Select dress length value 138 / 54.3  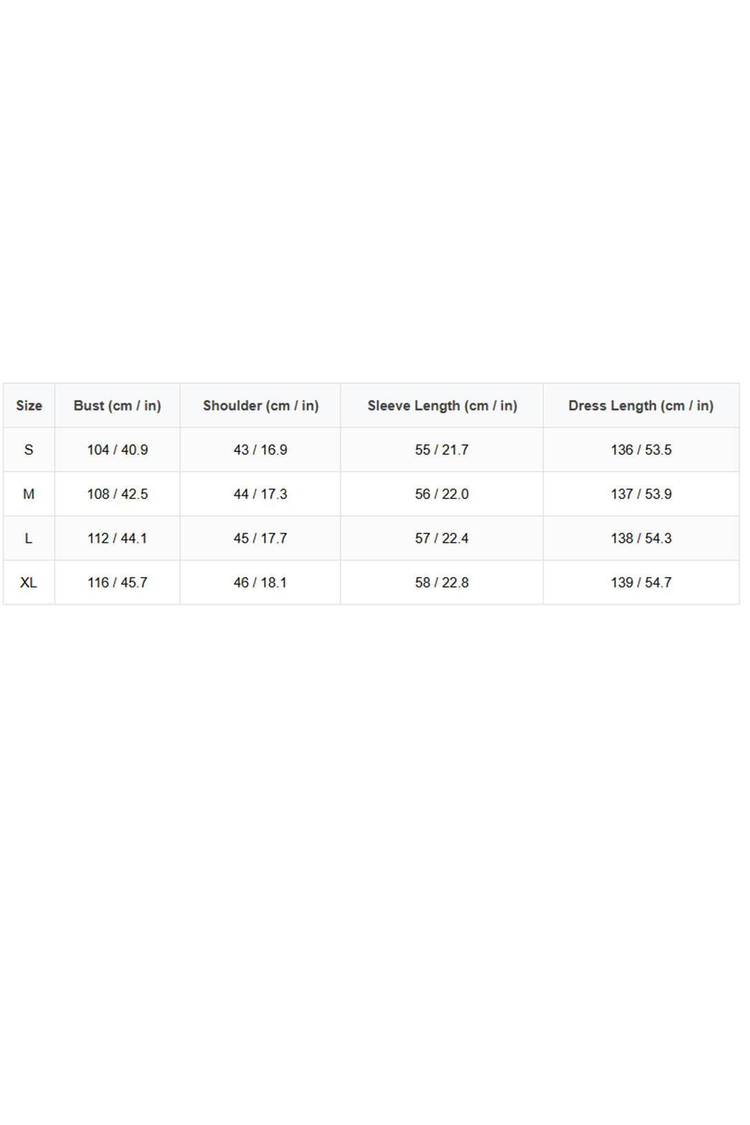[640, 538]
